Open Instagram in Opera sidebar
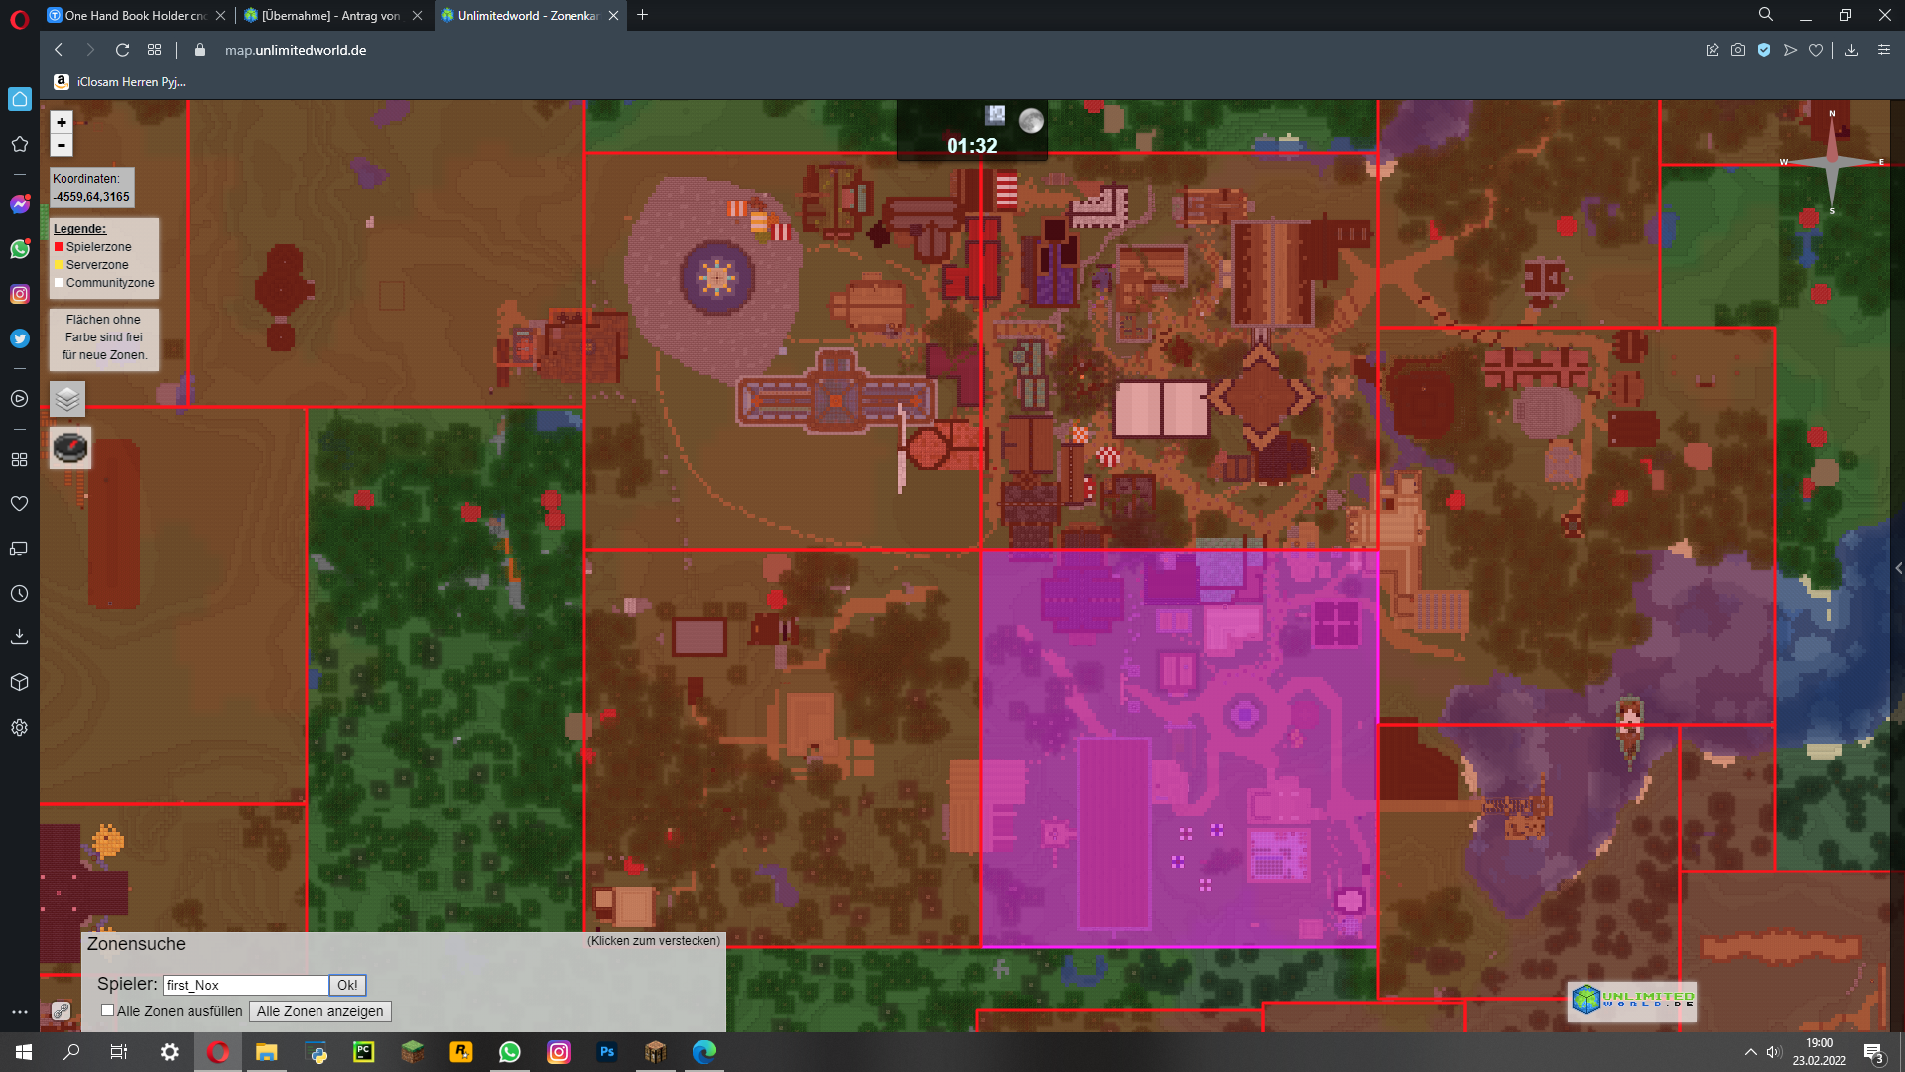 click(20, 294)
